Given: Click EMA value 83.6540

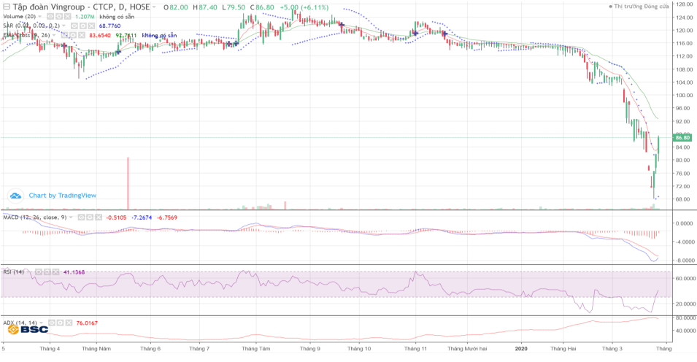Looking at the screenshot, I should (x=99, y=35).
